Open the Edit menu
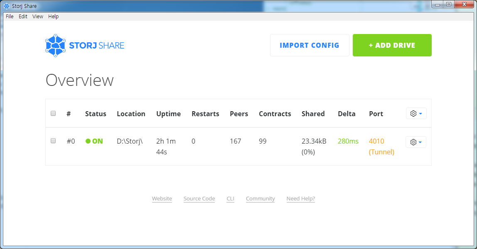The width and height of the screenshot is (477, 249). pos(23,17)
